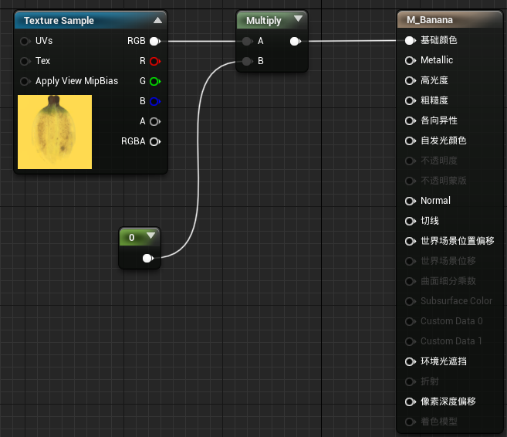The width and height of the screenshot is (507, 437).
Task: Collapse the Texture Sample node with its arrow
Action: point(157,20)
